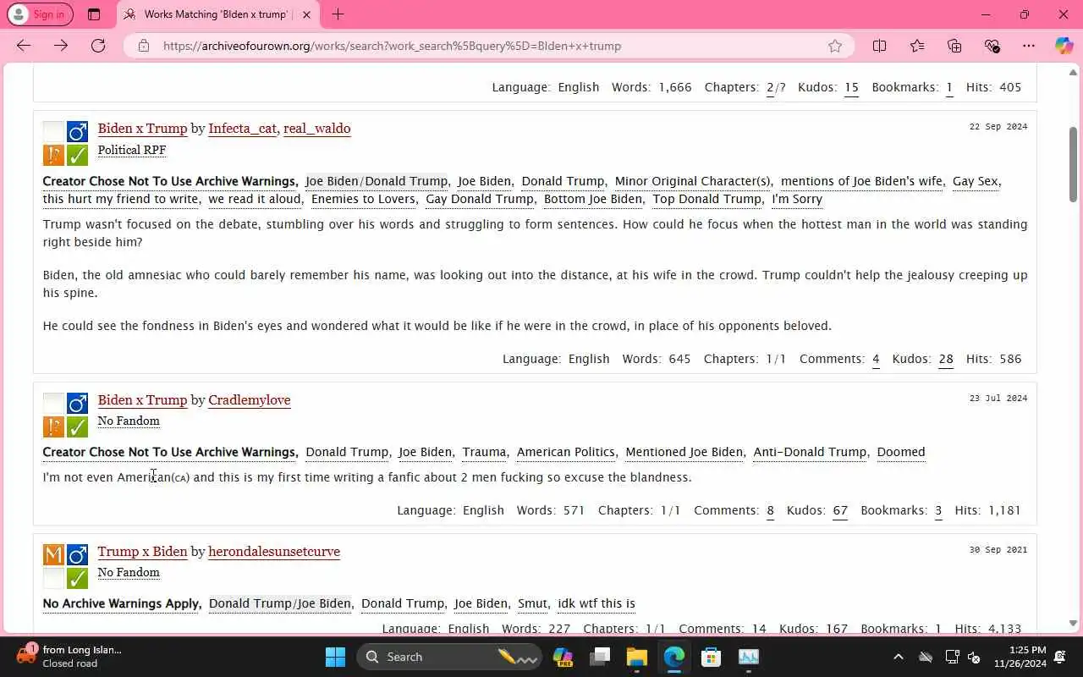Close the Works Matching tab

pos(306,14)
